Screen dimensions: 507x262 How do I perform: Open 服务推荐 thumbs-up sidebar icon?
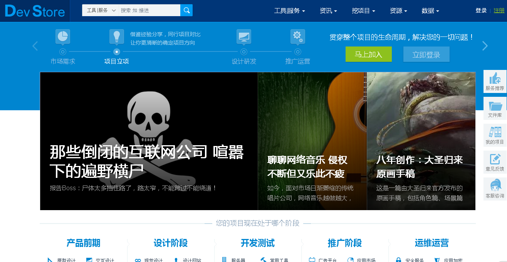pos(495,81)
